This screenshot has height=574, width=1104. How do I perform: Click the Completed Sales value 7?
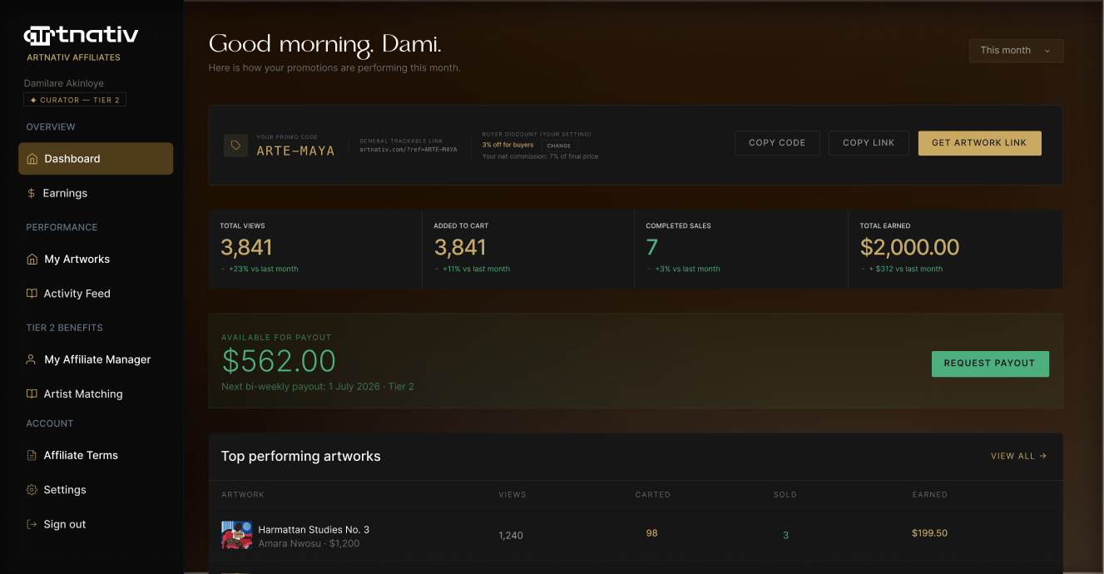(x=652, y=247)
